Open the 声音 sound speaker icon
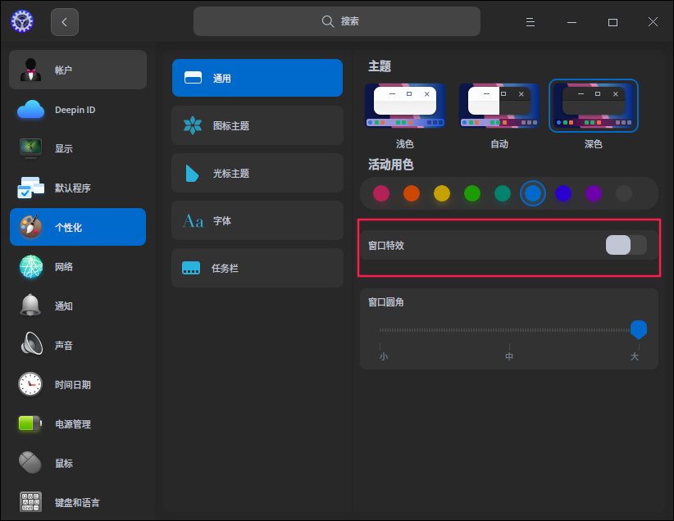This screenshot has width=674, height=521. click(30, 345)
